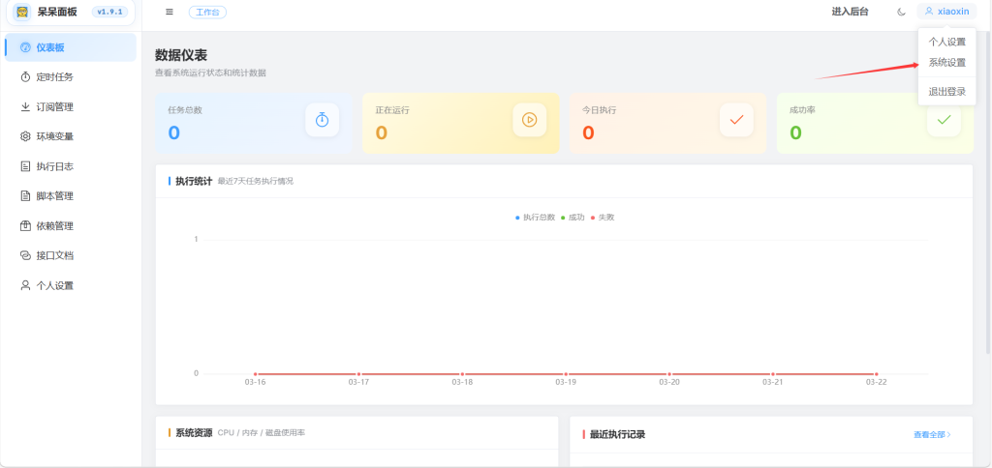The image size is (992, 468).
Task: Open 定时任务 in the sidebar
Action: point(54,76)
